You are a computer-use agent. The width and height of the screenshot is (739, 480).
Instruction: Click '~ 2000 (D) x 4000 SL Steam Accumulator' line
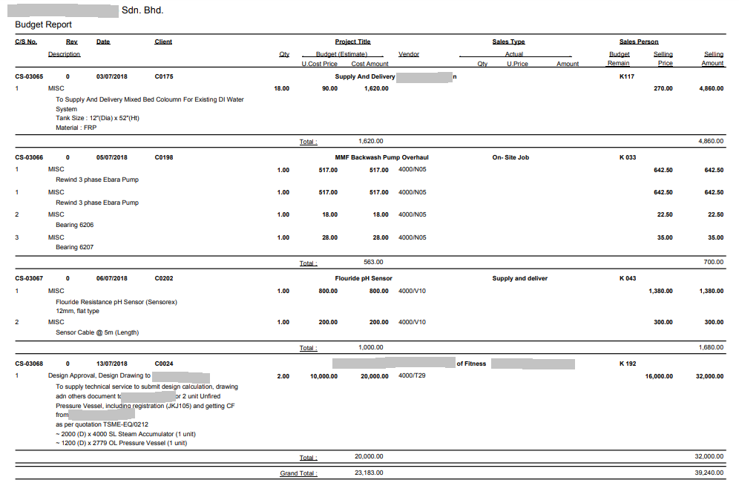click(x=125, y=434)
